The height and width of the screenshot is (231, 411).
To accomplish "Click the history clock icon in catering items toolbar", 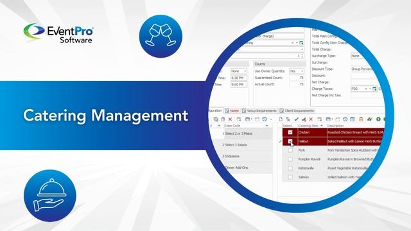I will click(345, 119).
